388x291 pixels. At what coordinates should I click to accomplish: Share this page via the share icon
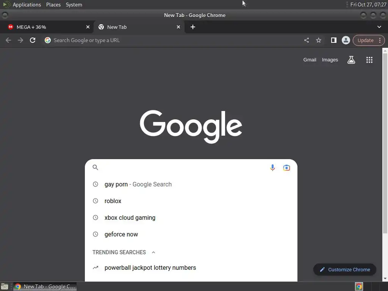pyautogui.click(x=306, y=40)
